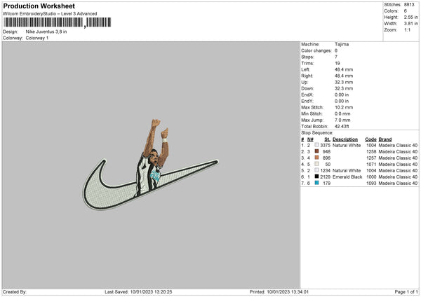Click the Created By label
421x297 pixels.
pyautogui.click(x=15, y=292)
